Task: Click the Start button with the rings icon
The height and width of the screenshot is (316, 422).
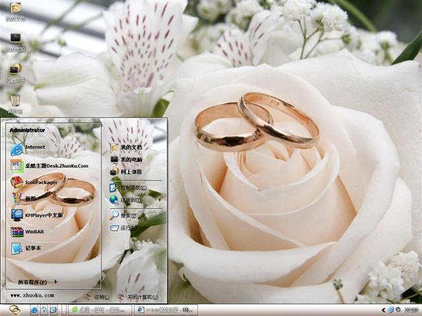Action: click(15, 310)
